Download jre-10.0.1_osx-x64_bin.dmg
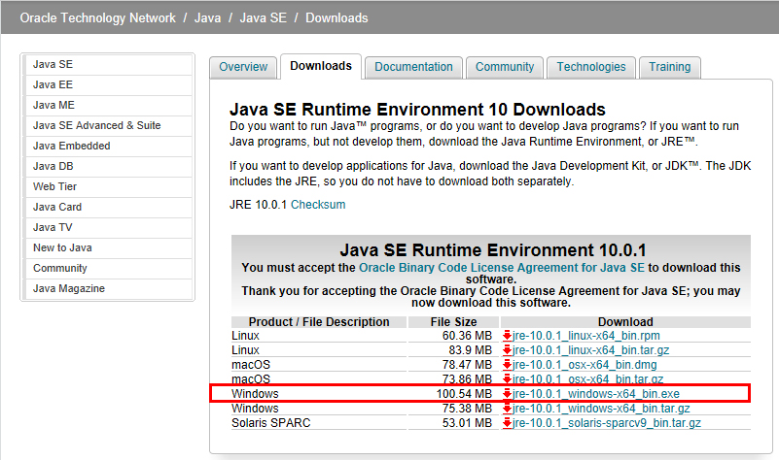779x460 pixels. point(584,365)
